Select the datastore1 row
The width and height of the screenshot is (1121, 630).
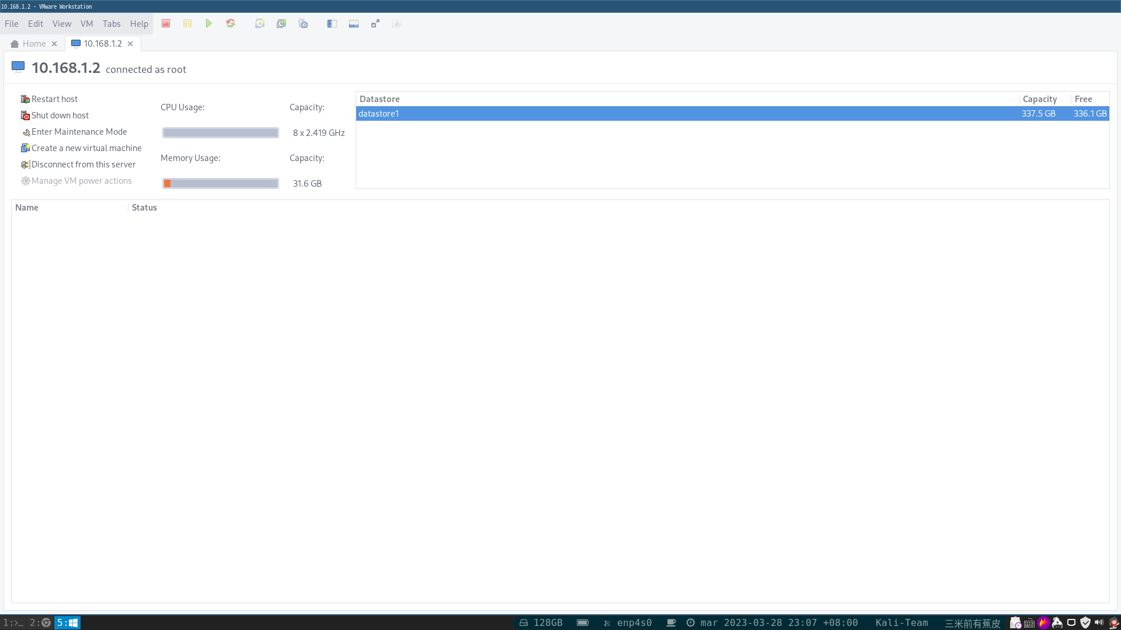pyautogui.click(x=732, y=114)
